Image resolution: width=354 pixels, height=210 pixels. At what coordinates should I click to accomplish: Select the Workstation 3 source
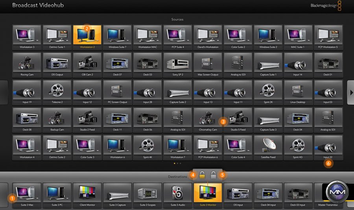tap(27, 37)
